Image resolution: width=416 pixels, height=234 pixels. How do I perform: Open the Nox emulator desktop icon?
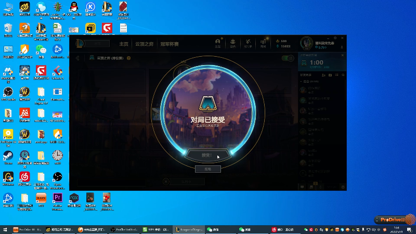[74, 200]
